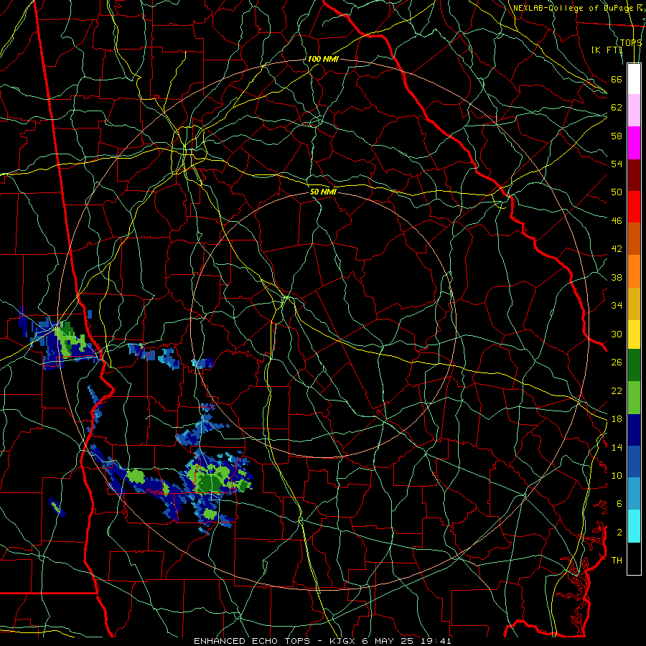The height and width of the screenshot is (646, 646).
Task: Click the '42' value on the scale
Action: point(617,248)
